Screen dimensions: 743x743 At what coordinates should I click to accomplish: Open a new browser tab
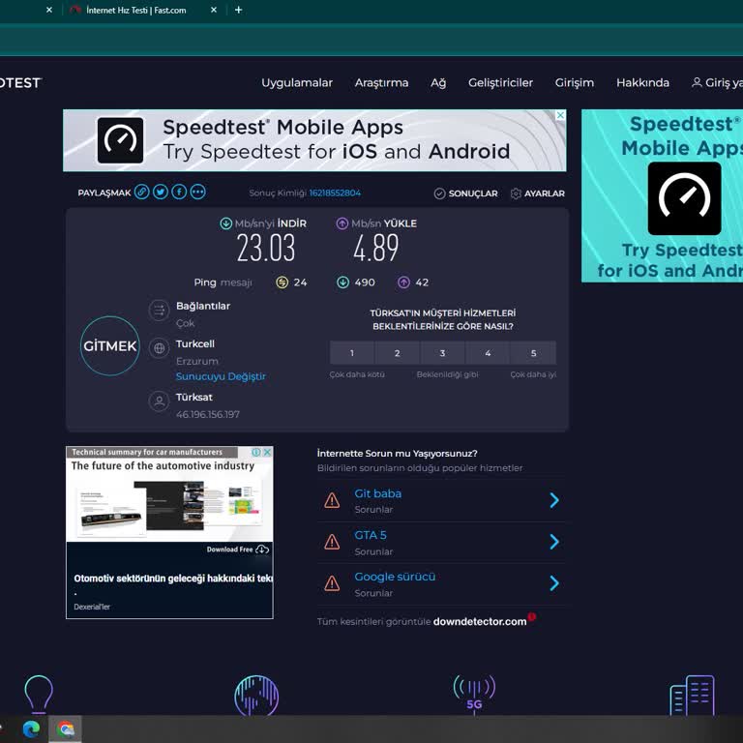(x=238, y=10)
